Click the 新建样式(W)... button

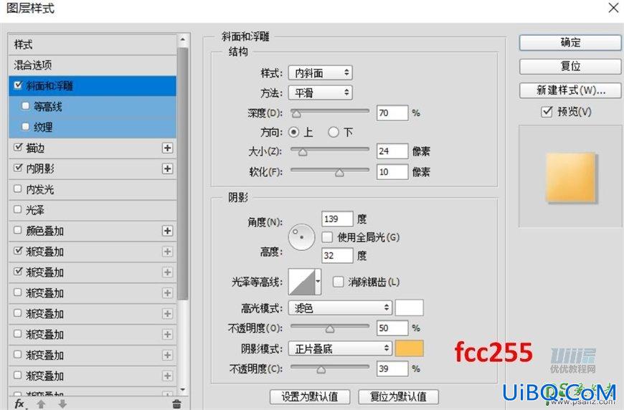(x=570, y=90)
